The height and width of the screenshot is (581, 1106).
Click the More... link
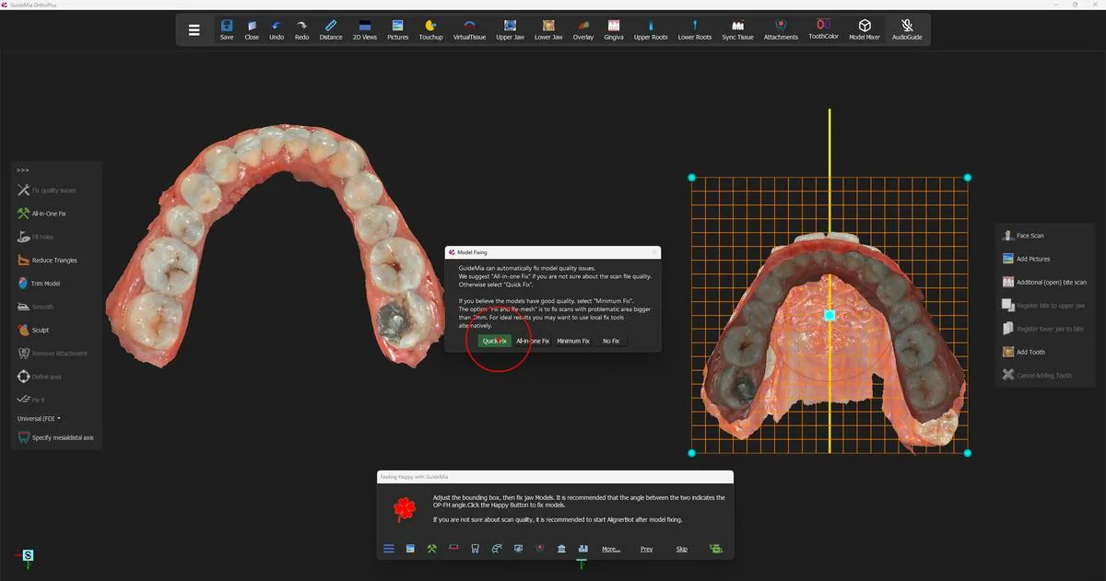[x=611, y=549]
